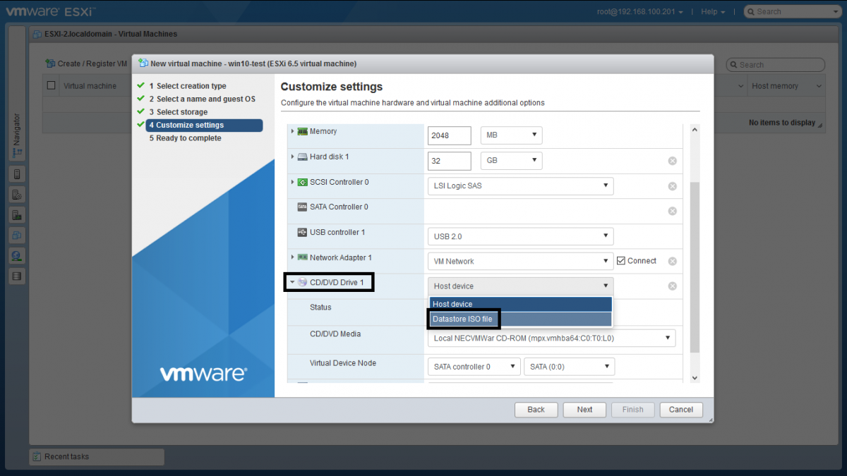The height and width of the screenshot is (476, 847).
Task: Go to step 5 Ready to complete
Action: [185, 138]
